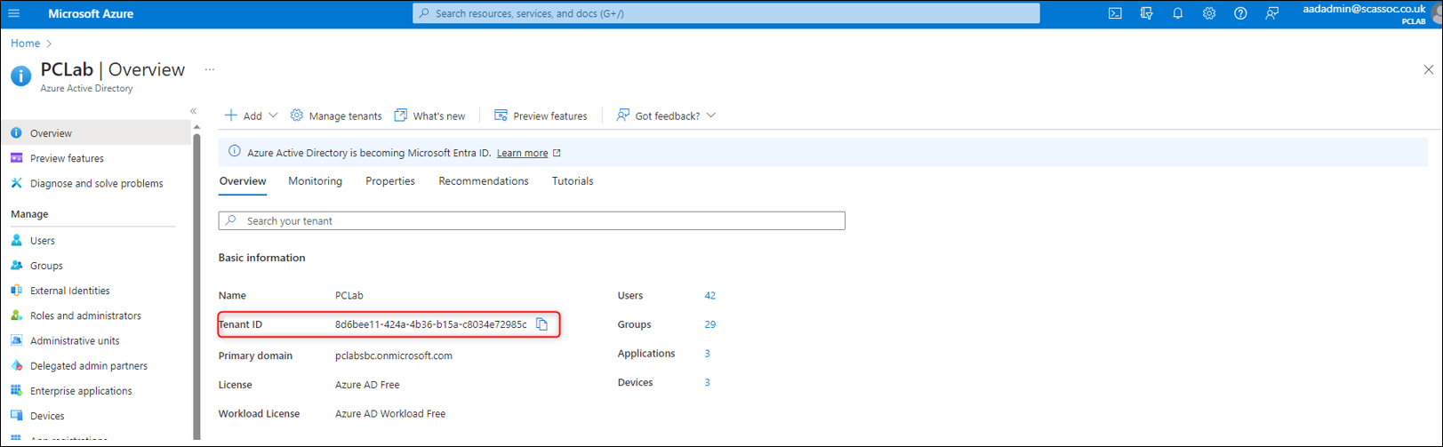Click the Learn more link

coord(522,153)
